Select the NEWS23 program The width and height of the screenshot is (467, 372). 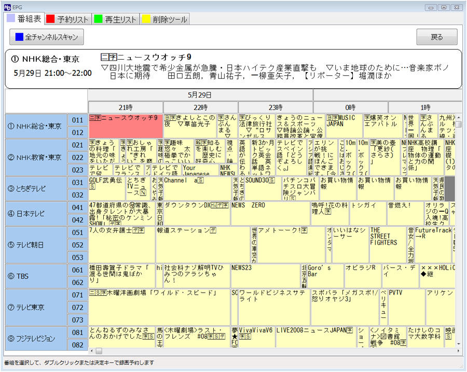click(x=265, y=276)
